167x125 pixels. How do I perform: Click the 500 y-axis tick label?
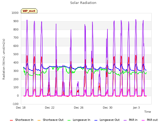16,54
